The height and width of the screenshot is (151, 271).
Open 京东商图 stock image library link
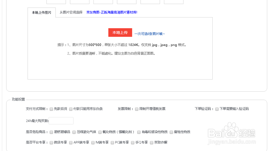pos(112,12)
